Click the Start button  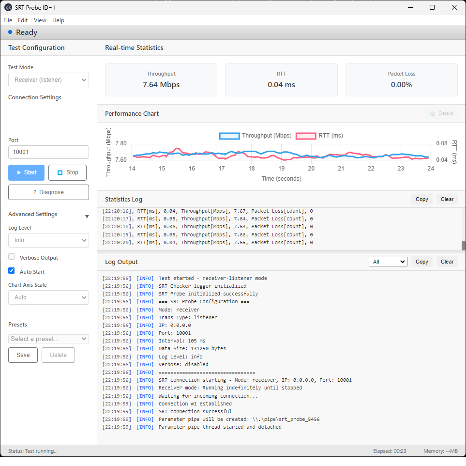27,172
